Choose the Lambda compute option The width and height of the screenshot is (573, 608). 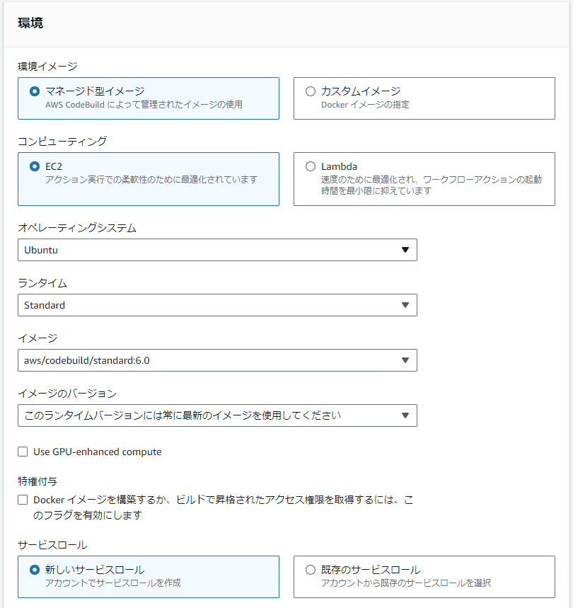click(309, 166)
